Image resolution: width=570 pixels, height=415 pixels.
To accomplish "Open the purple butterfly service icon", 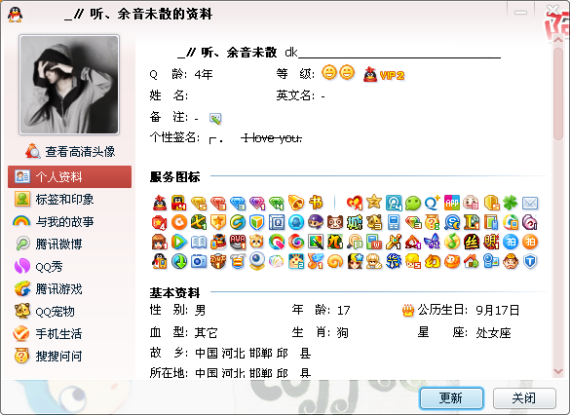I will [433, 242].
